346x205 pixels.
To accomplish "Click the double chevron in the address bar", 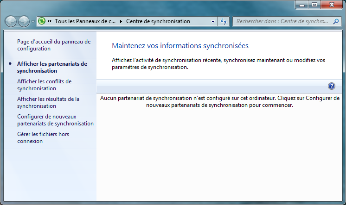I will [x=50, y=21].
